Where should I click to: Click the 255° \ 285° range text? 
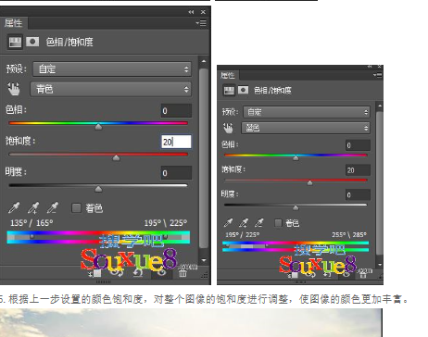349,235
